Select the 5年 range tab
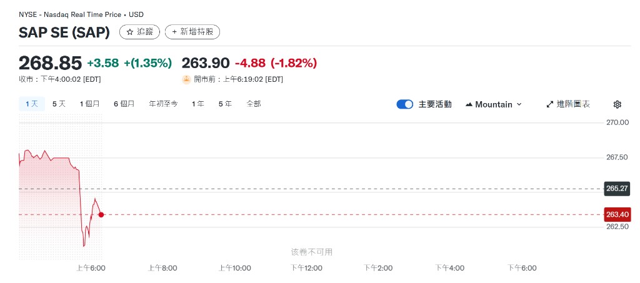Screen dimensions: 640x283 (x=224, y=104)
